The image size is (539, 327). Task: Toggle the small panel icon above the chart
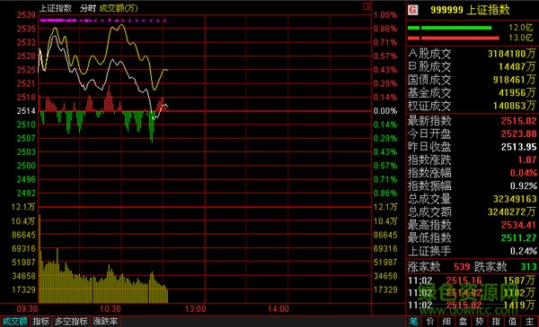367,6
